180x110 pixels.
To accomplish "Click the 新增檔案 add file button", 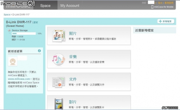I will point(166,21).
